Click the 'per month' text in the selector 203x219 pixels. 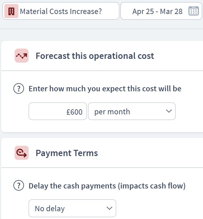[112, 112]
